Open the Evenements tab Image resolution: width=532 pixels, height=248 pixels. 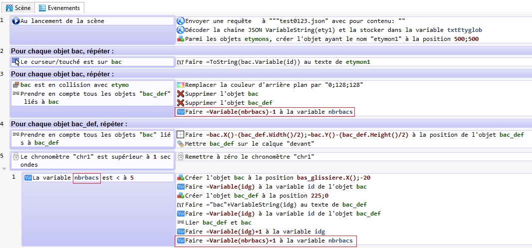click(59, 7)
